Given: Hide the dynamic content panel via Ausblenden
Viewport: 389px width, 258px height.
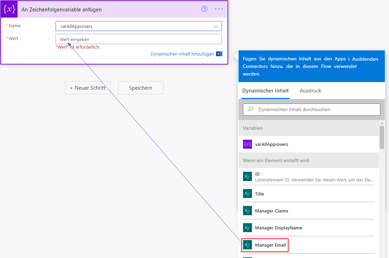Looking at the screenshot, I should point(365,59).
